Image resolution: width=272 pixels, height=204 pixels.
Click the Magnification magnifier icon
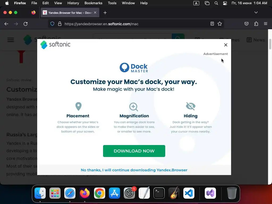(x=134, y=107)
